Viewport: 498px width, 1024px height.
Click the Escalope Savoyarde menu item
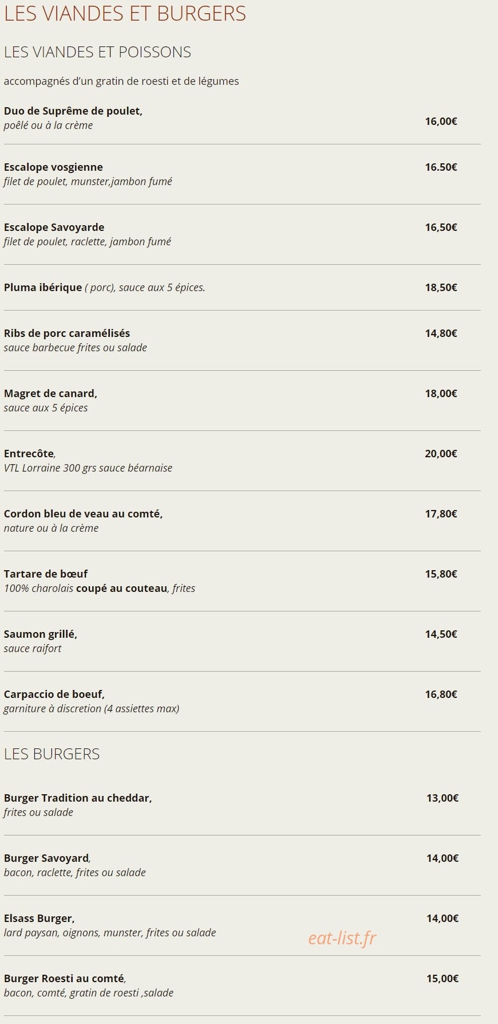click(54, 227)
